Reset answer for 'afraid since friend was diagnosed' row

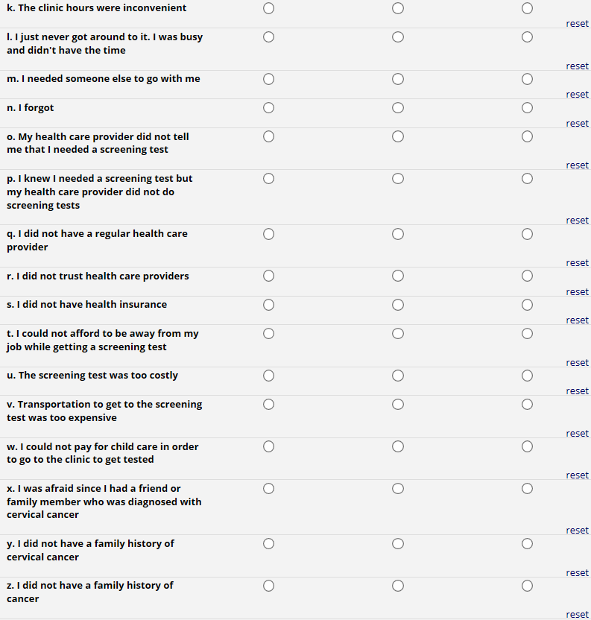(x=577, y=531)
